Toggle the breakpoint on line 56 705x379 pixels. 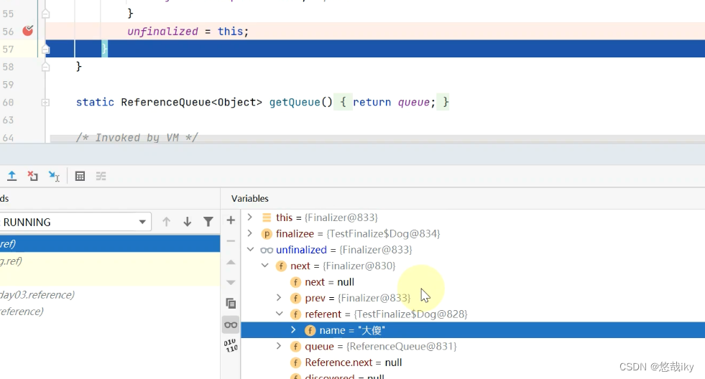[28, 31]
